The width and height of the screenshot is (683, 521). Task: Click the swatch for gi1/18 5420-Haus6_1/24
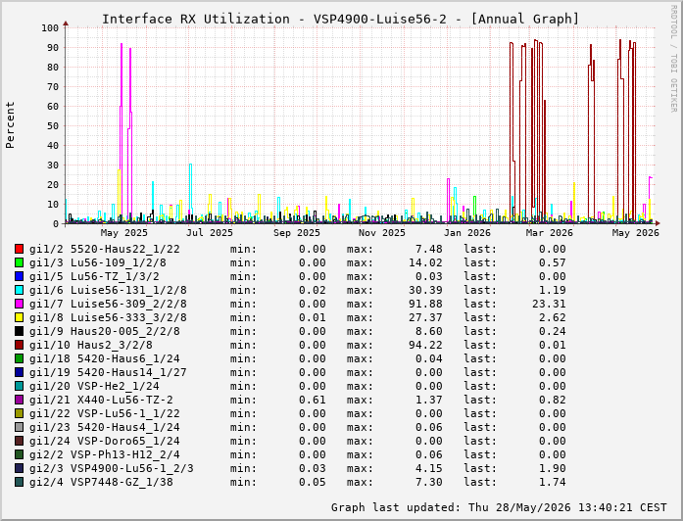pyautogui.click(x=19, y=358)
